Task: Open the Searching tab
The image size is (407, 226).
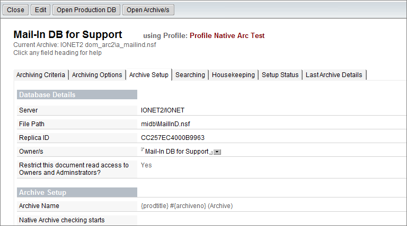Action: tap(190, 75)
